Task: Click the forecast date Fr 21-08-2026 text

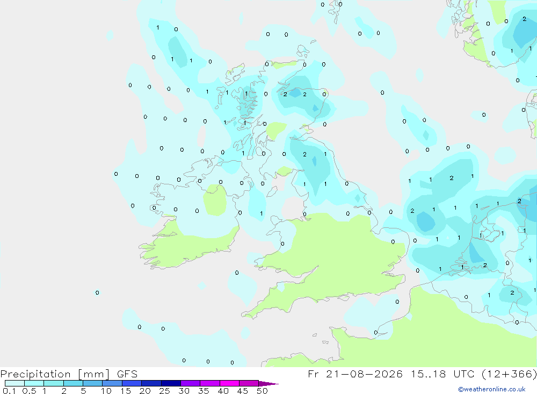Action: 355,374
